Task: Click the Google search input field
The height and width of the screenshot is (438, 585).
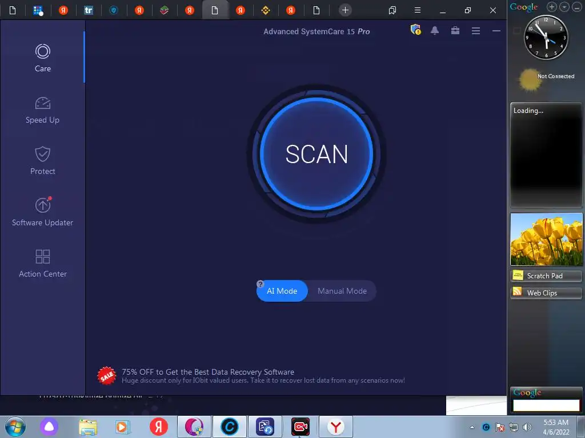Action: click(546, 405)
